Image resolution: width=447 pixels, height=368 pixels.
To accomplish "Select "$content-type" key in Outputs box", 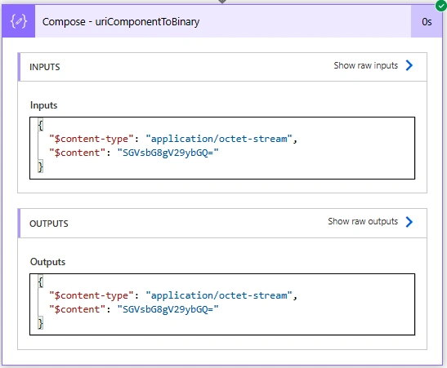I will [x=92, y=295].
